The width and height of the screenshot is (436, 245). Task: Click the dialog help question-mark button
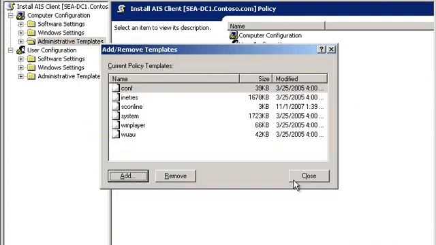coord(321,50)
